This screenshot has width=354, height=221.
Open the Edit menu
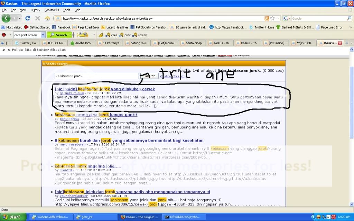[x=13, y=10]
